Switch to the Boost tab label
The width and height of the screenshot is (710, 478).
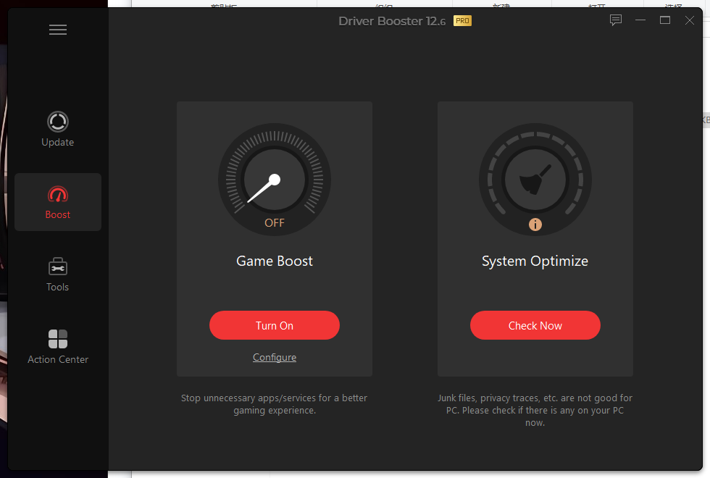[57, 214]
